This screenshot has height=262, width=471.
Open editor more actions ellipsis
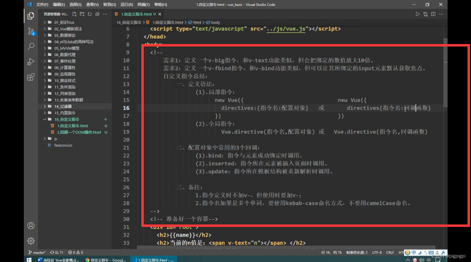(x=441, y=14)
